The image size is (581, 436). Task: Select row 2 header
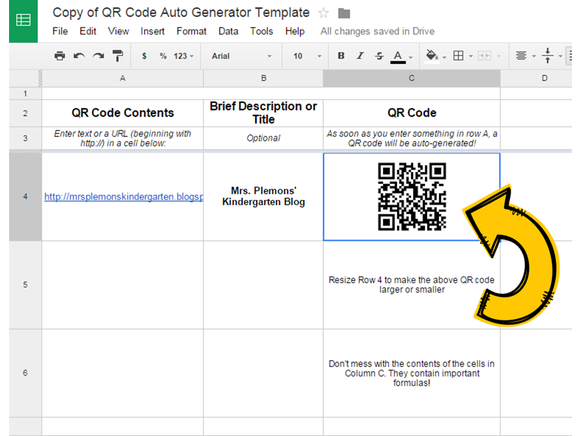[25, 113]
